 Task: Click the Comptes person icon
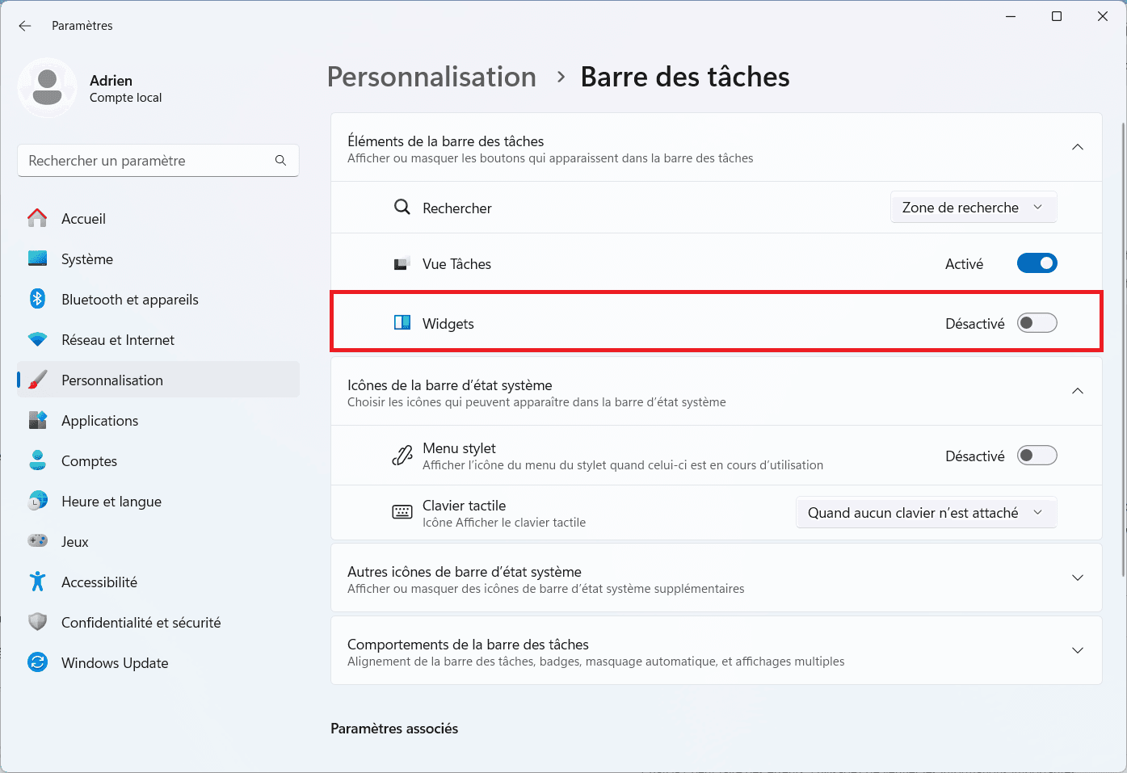coord(37,460)
